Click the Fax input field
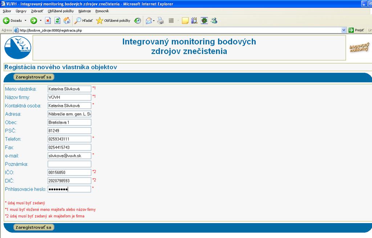372x238 pixels. click(x=69, y=148)
